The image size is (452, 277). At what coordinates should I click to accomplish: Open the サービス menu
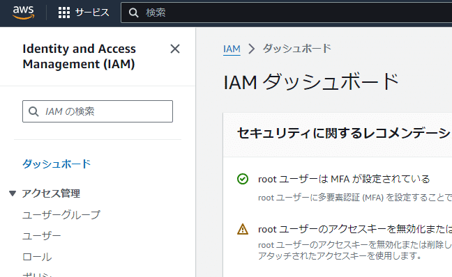[92, 13]
